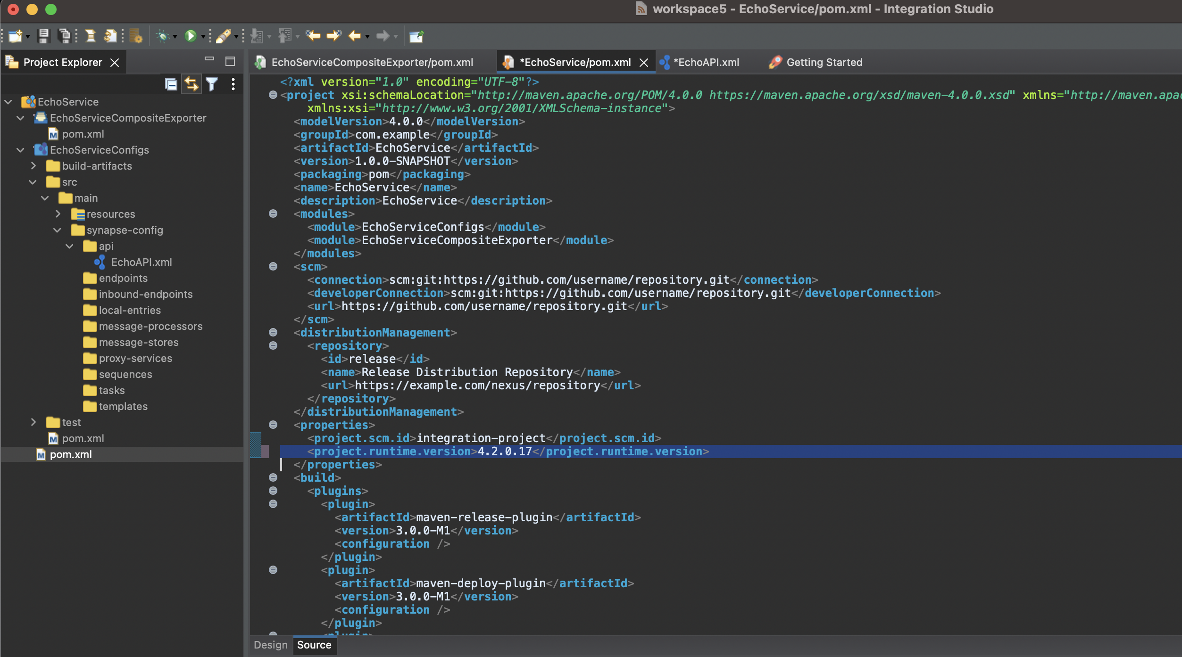Select the Source view tab
The image size is (1182, 657).
coord(314,645)
